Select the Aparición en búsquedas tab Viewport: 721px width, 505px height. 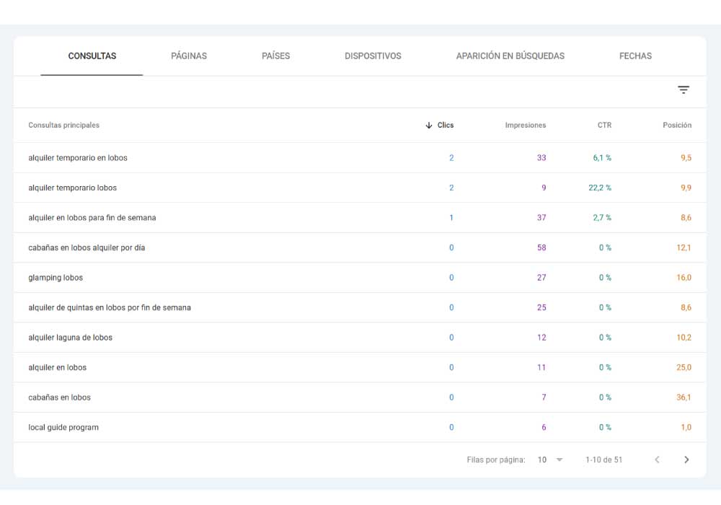pyautogui.click(x=510, y=56)
